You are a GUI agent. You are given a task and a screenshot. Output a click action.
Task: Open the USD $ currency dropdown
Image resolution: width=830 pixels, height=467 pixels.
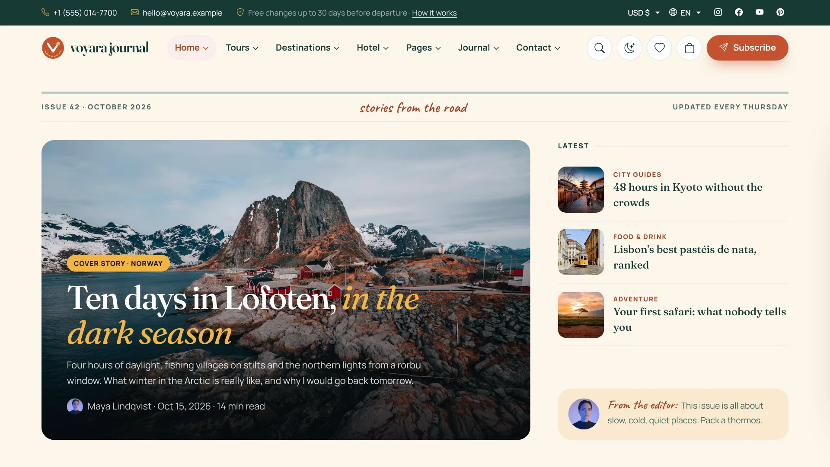tap(644, 13)
